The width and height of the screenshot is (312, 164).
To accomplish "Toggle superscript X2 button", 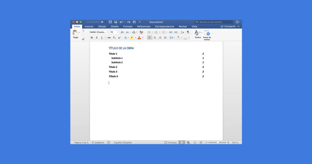I will [119, 38].
